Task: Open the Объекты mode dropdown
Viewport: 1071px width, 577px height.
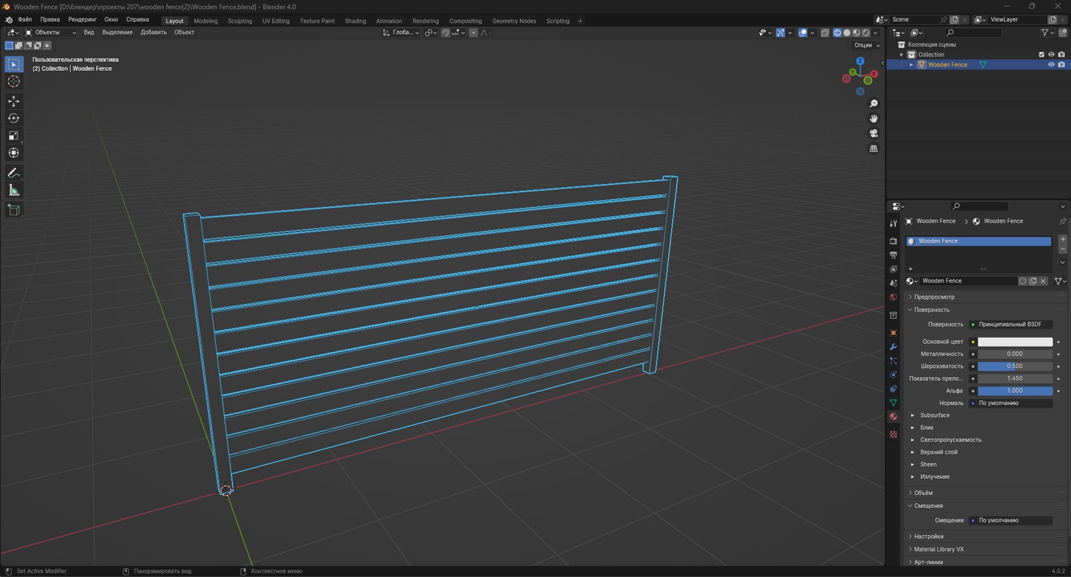Action: 50,32
